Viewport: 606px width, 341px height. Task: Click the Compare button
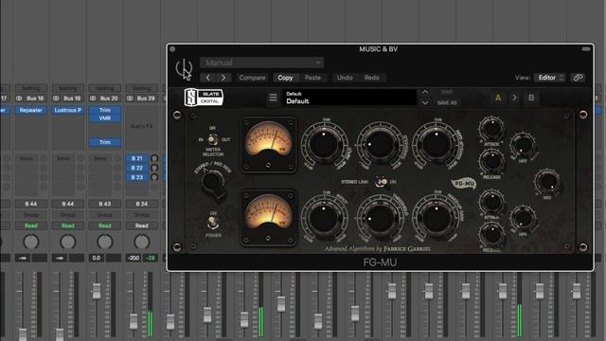click(252, 78)
